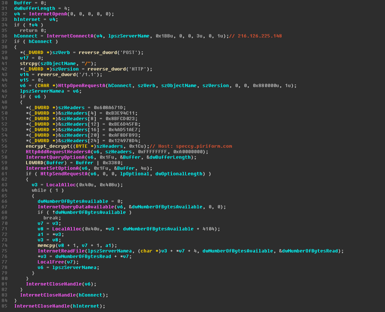Select the InternetReadFile function name
Viewport: 385px width, 312px height.
pyautogui.click(x=61, y=251)
